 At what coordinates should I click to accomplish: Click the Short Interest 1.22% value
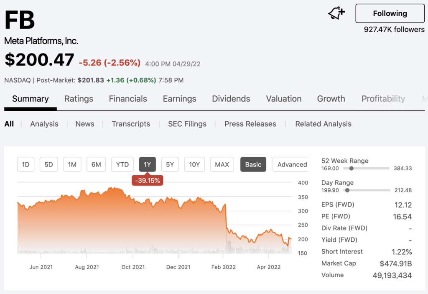402,252
